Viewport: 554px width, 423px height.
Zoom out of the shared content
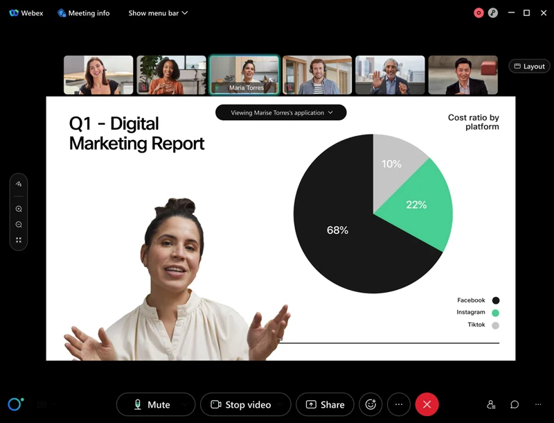coord(18,224)
